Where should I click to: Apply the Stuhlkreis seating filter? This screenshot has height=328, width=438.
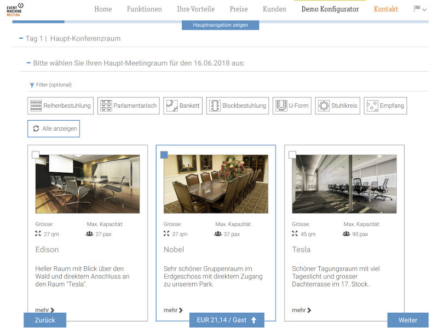[x=338, y=106]
